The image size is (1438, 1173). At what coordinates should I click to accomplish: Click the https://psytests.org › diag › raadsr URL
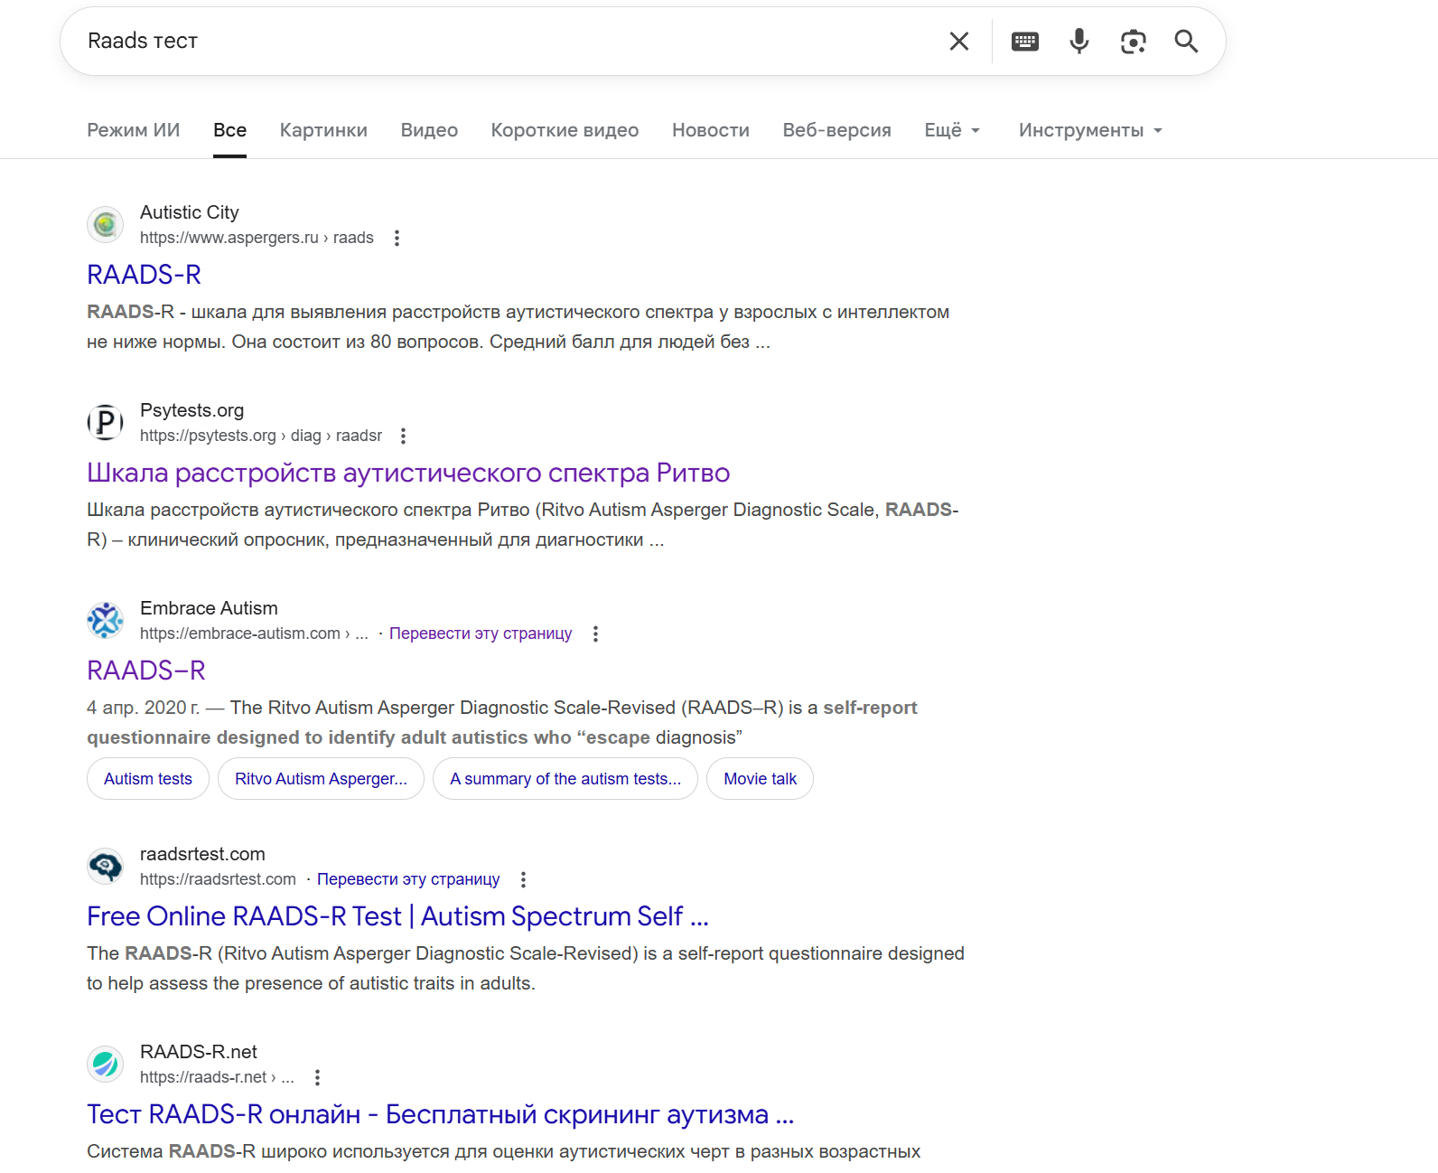click(261, 436)
